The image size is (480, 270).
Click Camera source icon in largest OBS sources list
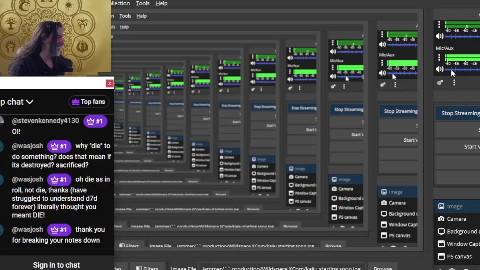441,219
